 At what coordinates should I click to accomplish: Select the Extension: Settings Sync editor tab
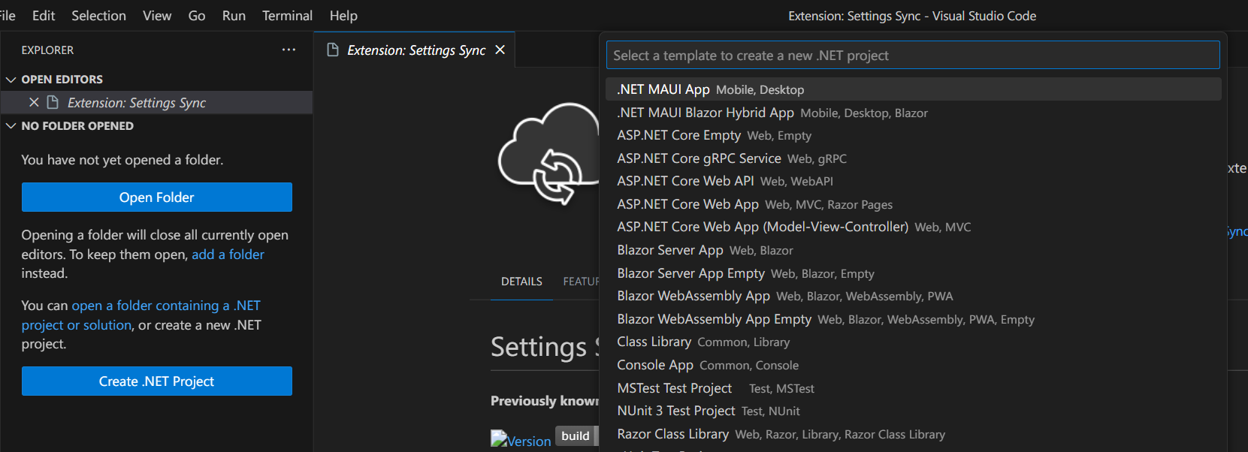415,50
